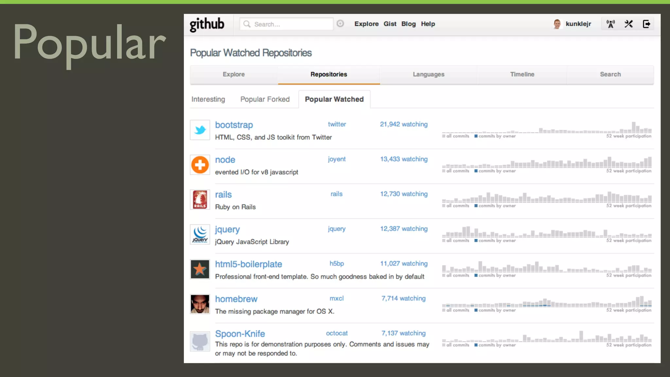Click the Rails logo avatar
Image resolution: width=670 pixels, height=377 pixels.
200,200
